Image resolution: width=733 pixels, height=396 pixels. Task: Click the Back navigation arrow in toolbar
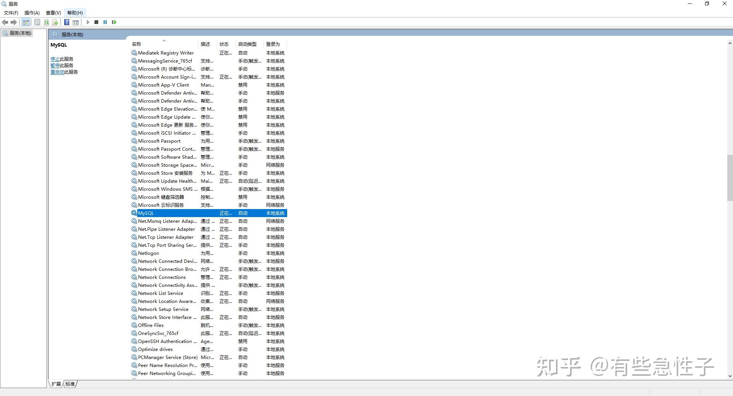[5, 22]
